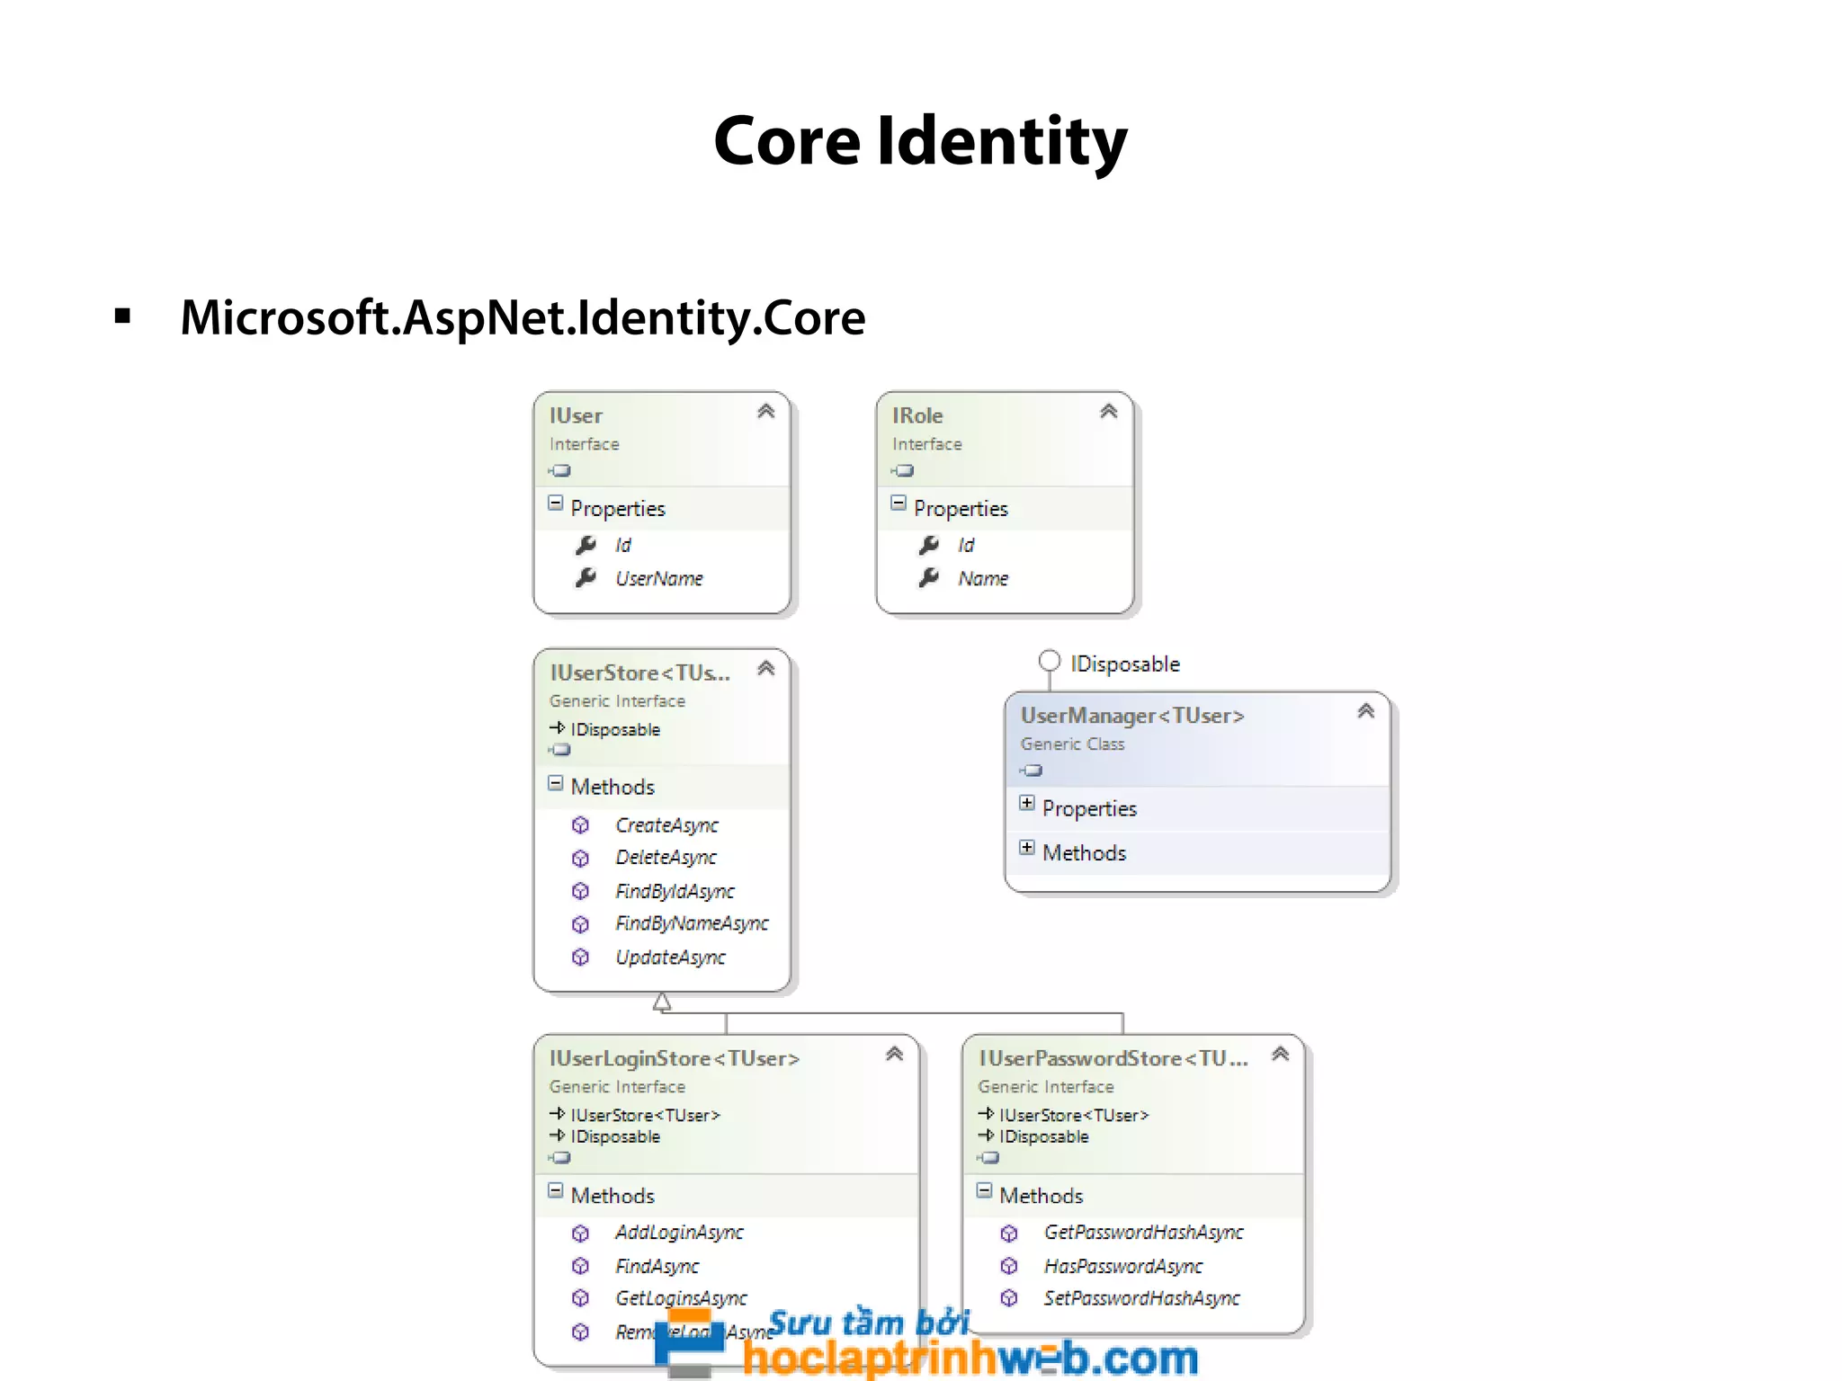Collapse the Methods section in IUserLoginStore<TUser>
Screen dimensions: 1842x1381
555,1191
